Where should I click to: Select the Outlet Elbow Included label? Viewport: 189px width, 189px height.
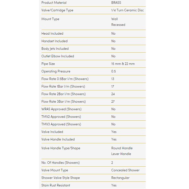pyautogui.click(x=58, y=56)
